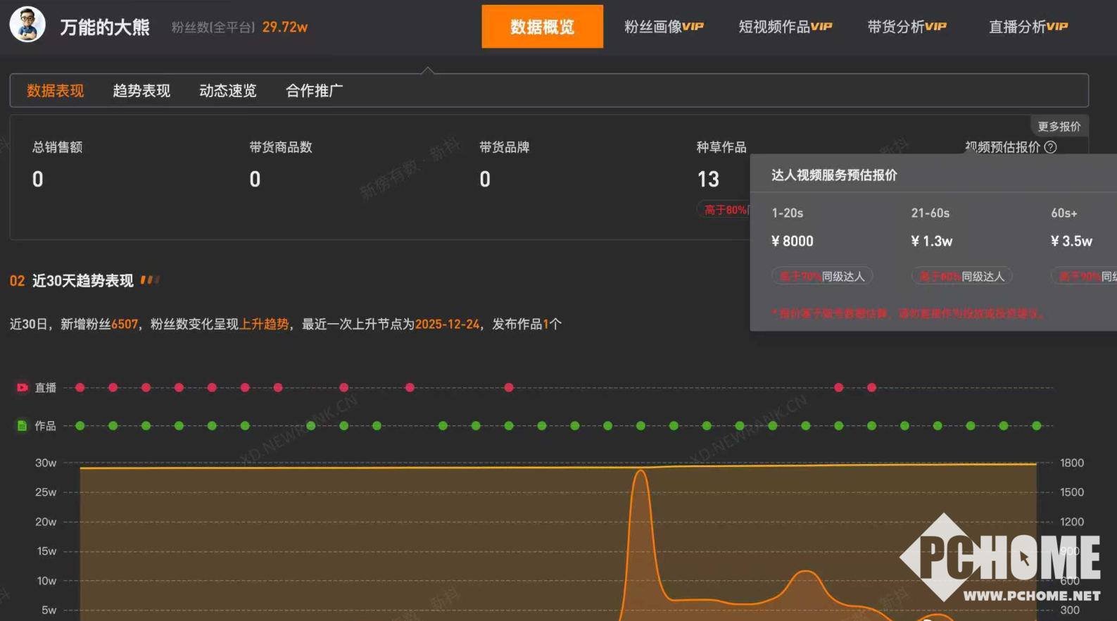This screenshot has height=621, width=1117.
Task: Click the VIP badge on 粉丝画像
Action: 693,27
